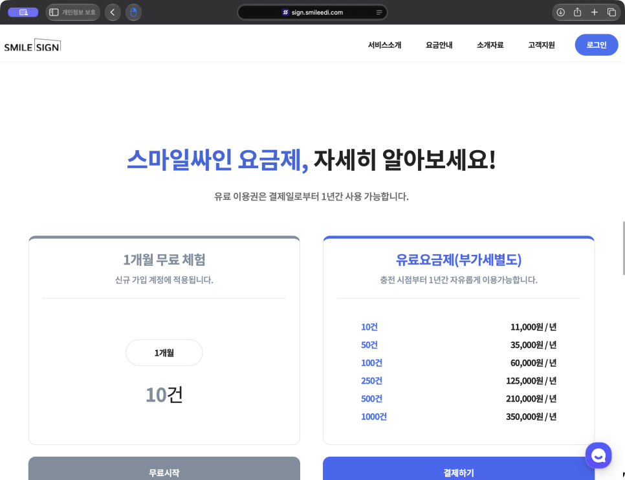The image size is (625, 480).
Task: Click the sign.smileedi.com address field
Action: [x=312, y=12]
